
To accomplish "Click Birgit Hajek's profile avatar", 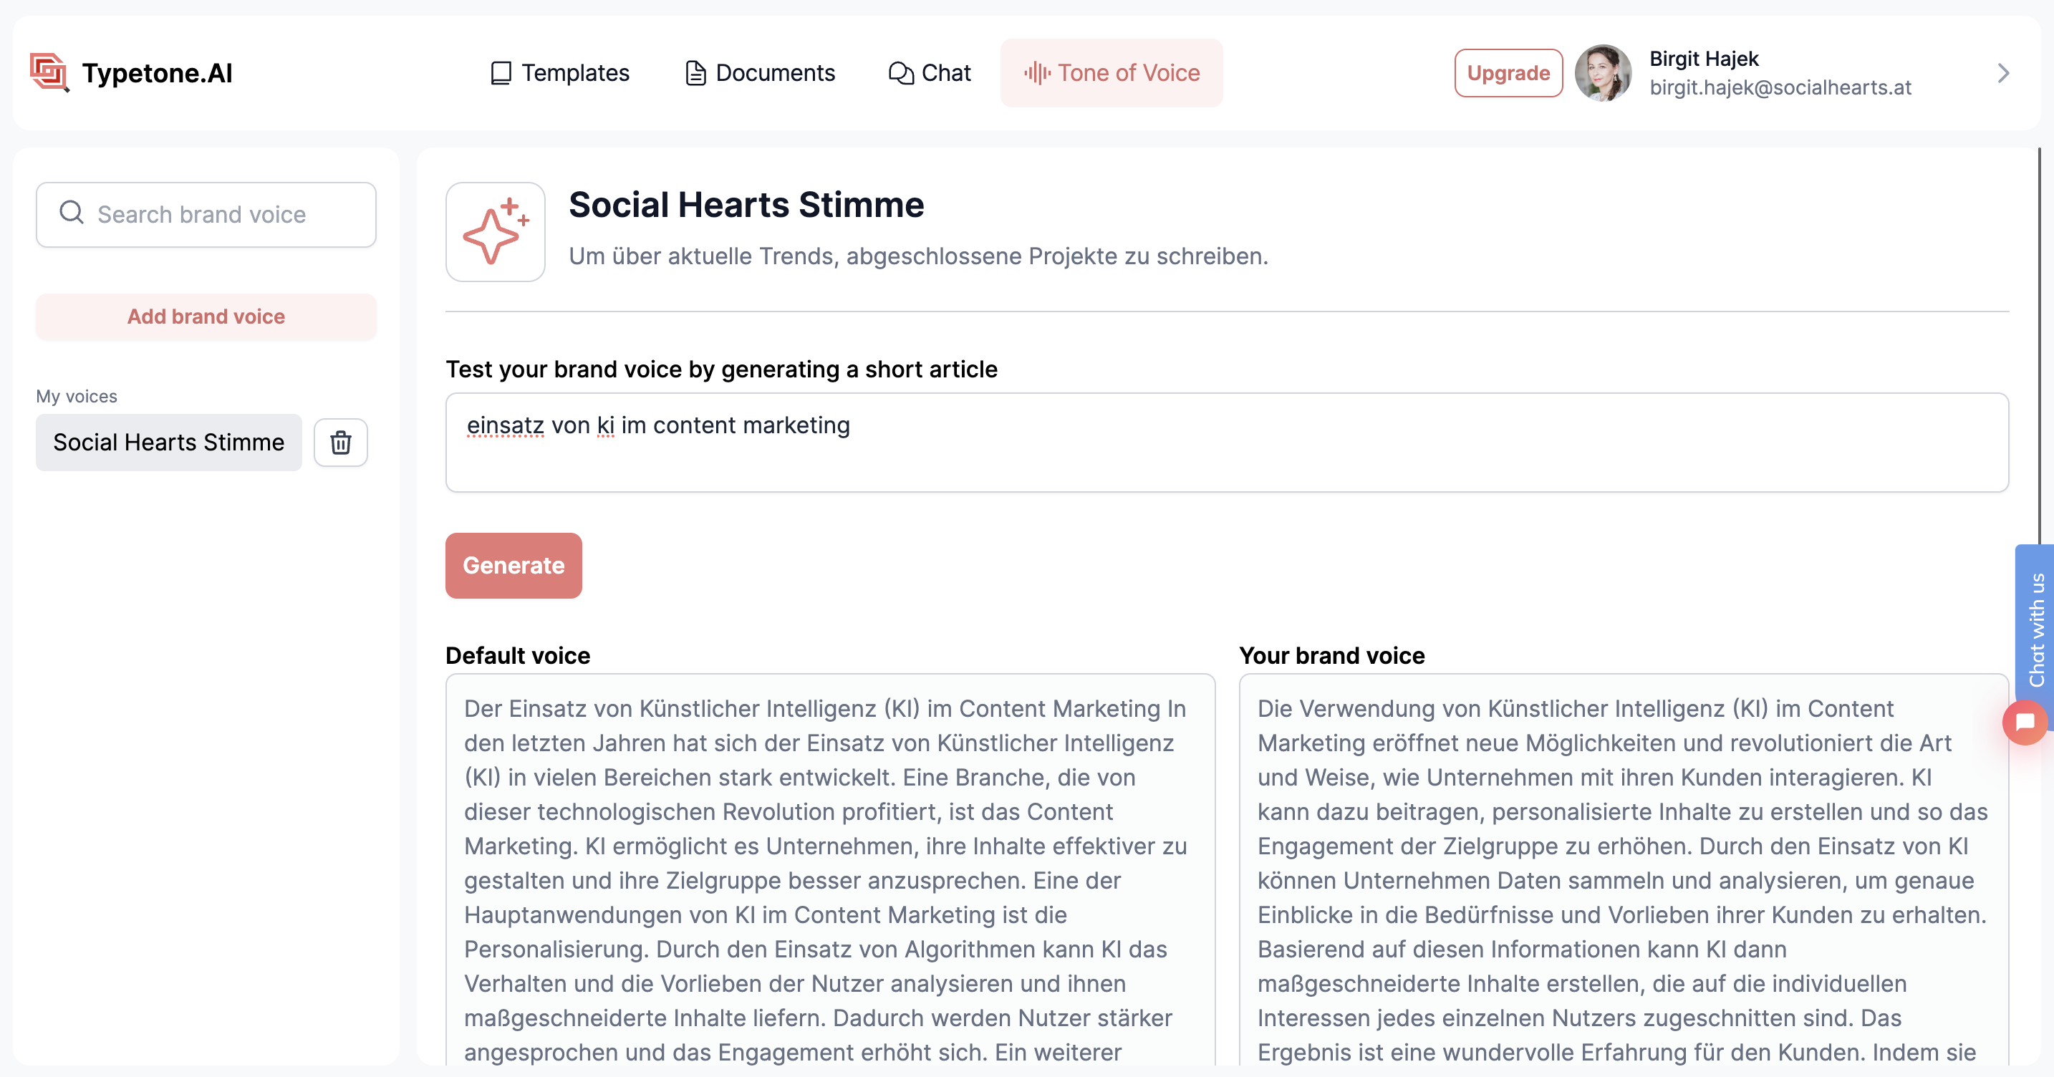I will (1603, 72).
